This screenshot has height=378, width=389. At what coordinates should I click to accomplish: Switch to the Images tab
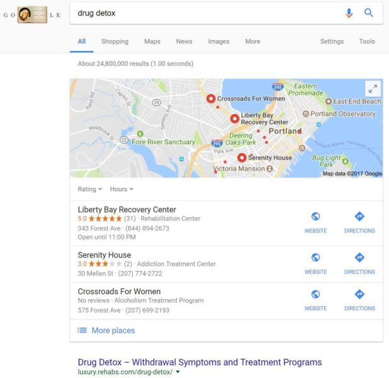pyautogui.click(x=219, y=42)
